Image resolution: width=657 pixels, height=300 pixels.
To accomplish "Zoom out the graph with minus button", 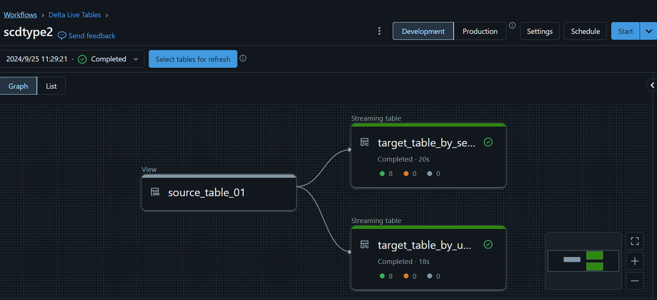I will (x=635, y=281).
